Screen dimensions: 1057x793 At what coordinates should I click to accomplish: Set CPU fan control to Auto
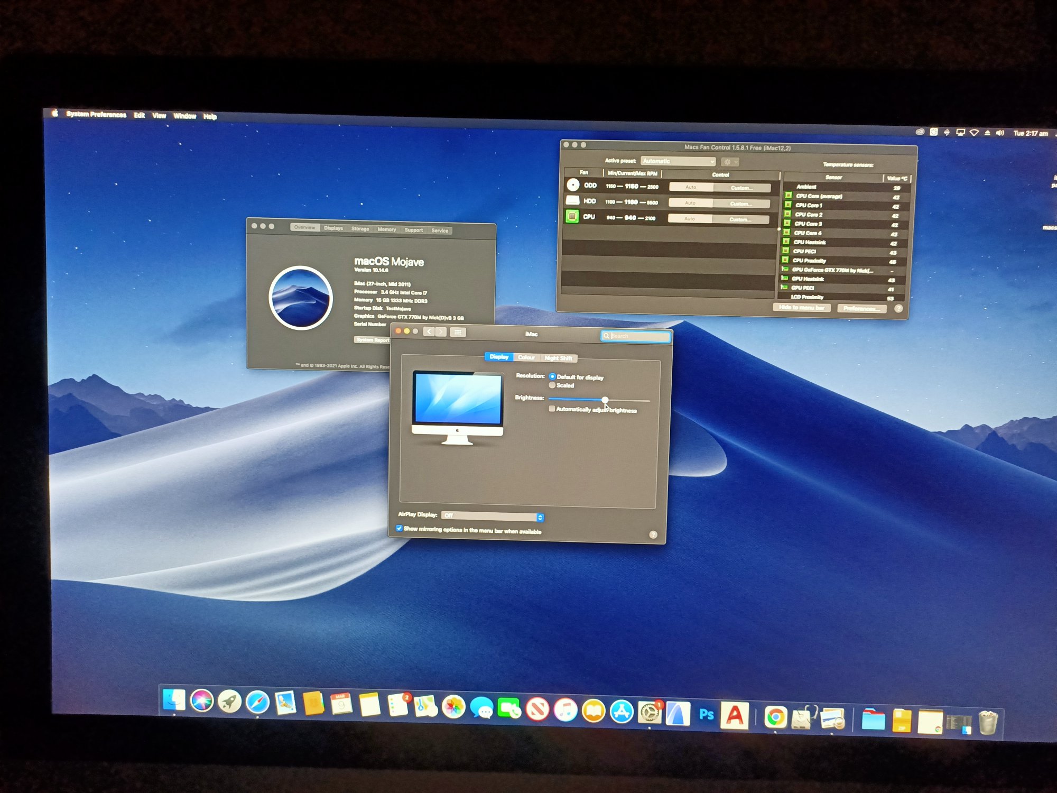(689, 218)
